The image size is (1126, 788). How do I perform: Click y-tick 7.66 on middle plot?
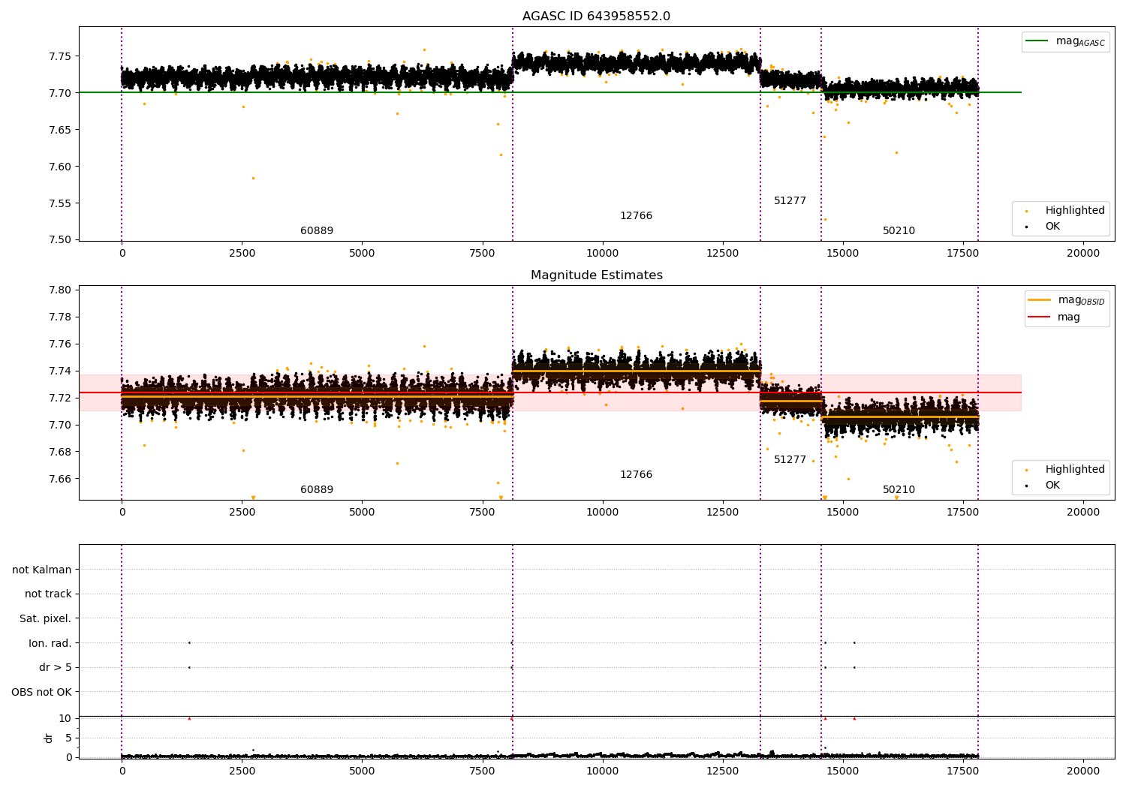[60, 479]
